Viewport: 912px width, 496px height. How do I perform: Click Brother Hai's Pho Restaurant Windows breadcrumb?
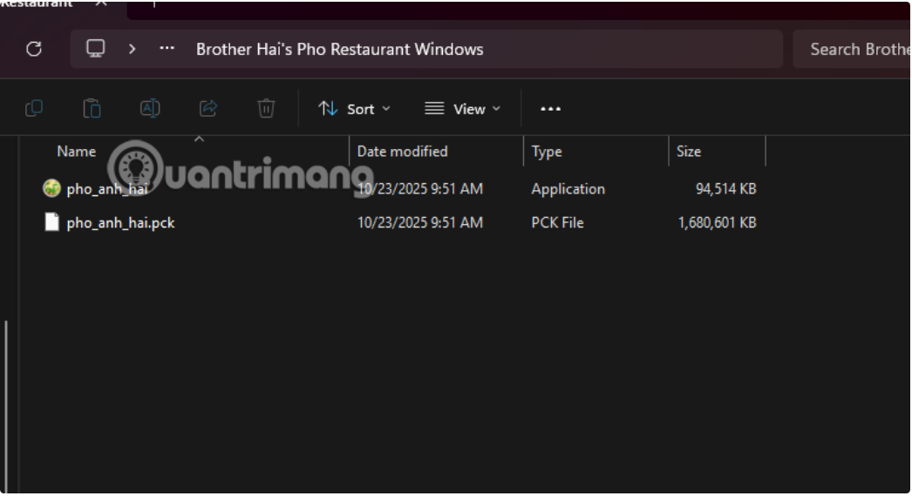click(x=339, y=49)
